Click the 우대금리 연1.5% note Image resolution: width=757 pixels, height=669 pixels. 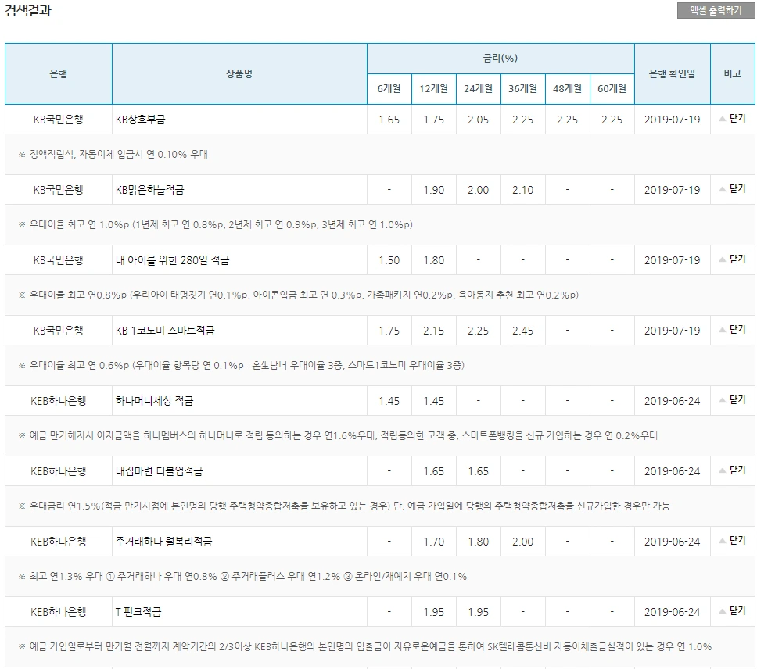[344, 506]
